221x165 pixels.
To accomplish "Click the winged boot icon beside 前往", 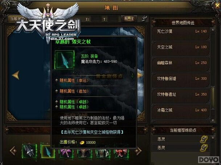I will [144, 18].
